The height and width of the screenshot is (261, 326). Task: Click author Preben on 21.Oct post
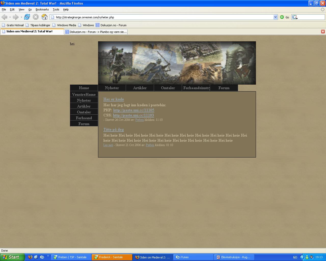[150, 145]
